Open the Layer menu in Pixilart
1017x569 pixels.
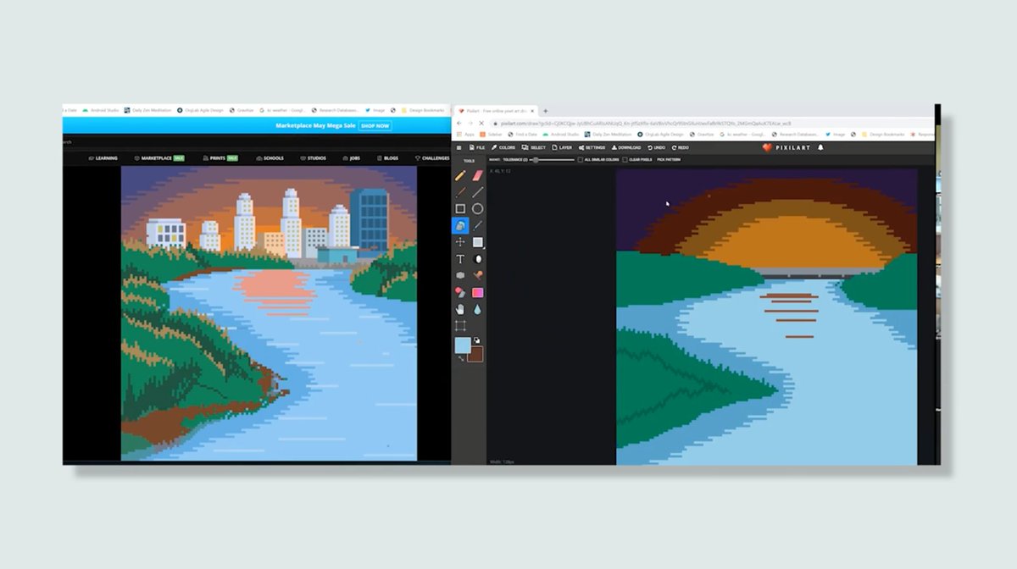pyautogui.click(x=562, y=147)
